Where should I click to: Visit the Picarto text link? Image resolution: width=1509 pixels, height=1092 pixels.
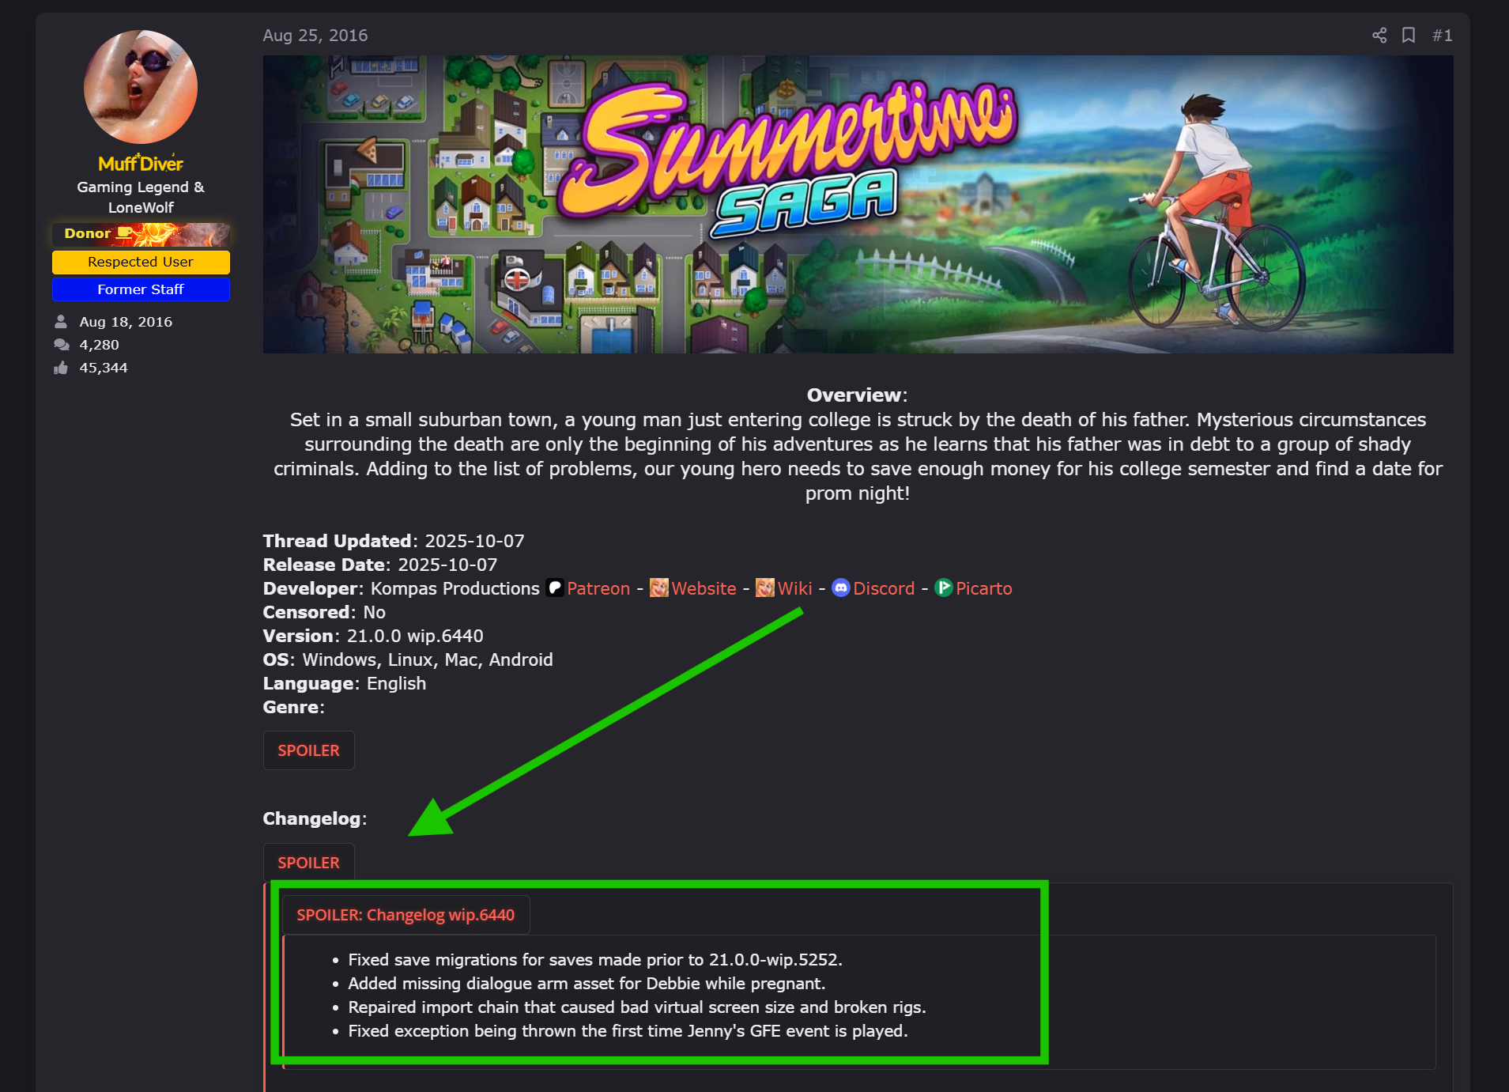tap(983, 588)
